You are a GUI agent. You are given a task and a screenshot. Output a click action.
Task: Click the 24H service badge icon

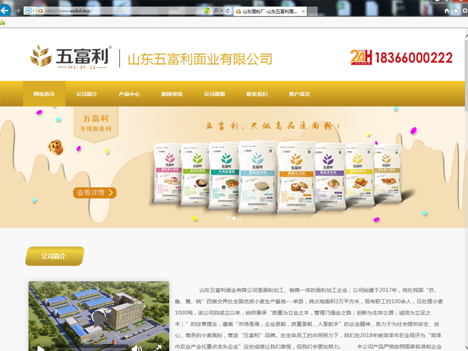(361, 57)
